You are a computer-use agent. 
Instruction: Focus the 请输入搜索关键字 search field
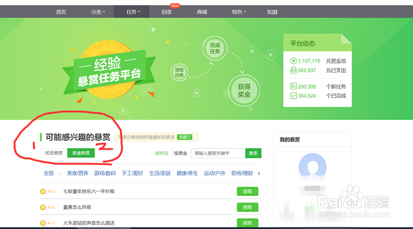click(218, 153)
